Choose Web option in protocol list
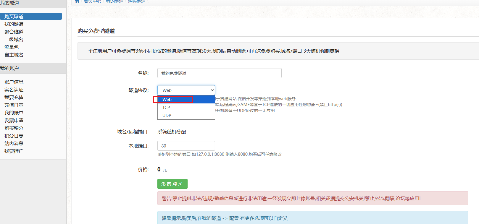Image resolution: width=479 pixels, height=224 pixels. pos(186,99)
